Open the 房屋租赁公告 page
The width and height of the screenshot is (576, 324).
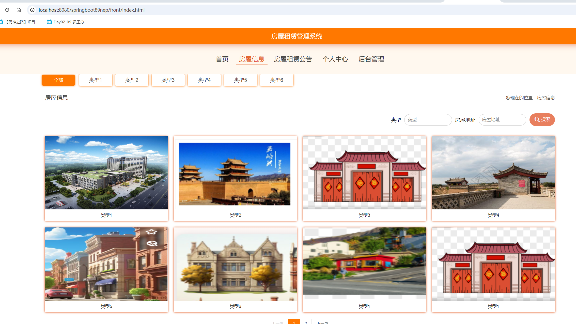pyautogui.click(x=293, y=59)
